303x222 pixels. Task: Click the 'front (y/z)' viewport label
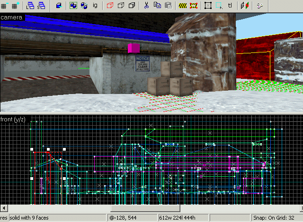click(x=13, y=120)
